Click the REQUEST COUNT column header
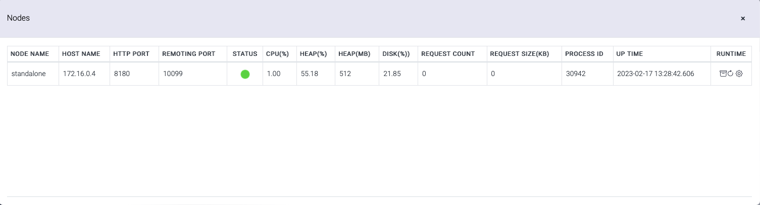 pyautogui.click(x=448, y=54)
